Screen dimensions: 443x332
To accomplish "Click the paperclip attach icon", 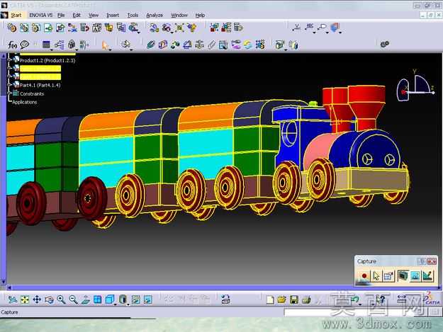I will pos(211,45).
